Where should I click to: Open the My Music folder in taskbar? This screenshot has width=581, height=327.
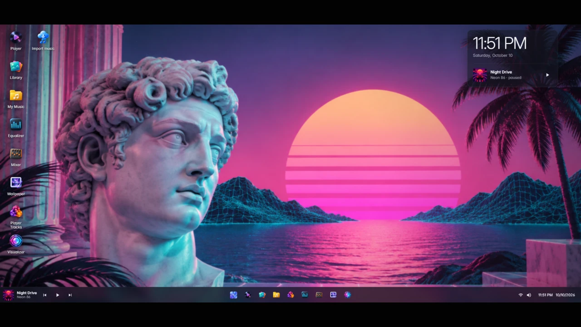(x=276, y=295)
